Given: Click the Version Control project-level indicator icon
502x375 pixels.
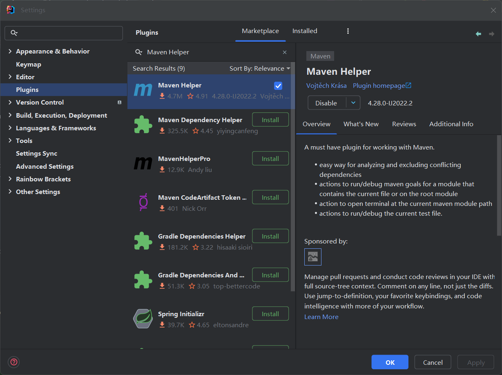Looking at the screenshot, I should [119, 103].
